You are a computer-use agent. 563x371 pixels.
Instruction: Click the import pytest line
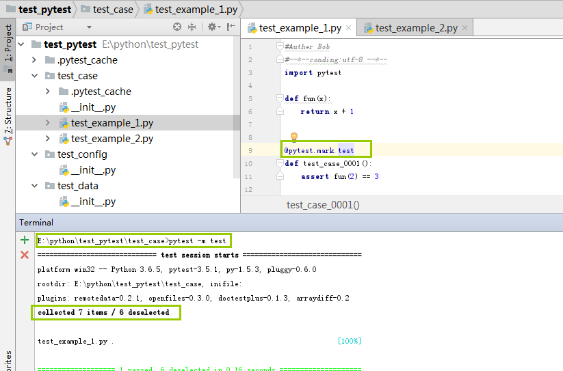point(313,73)
